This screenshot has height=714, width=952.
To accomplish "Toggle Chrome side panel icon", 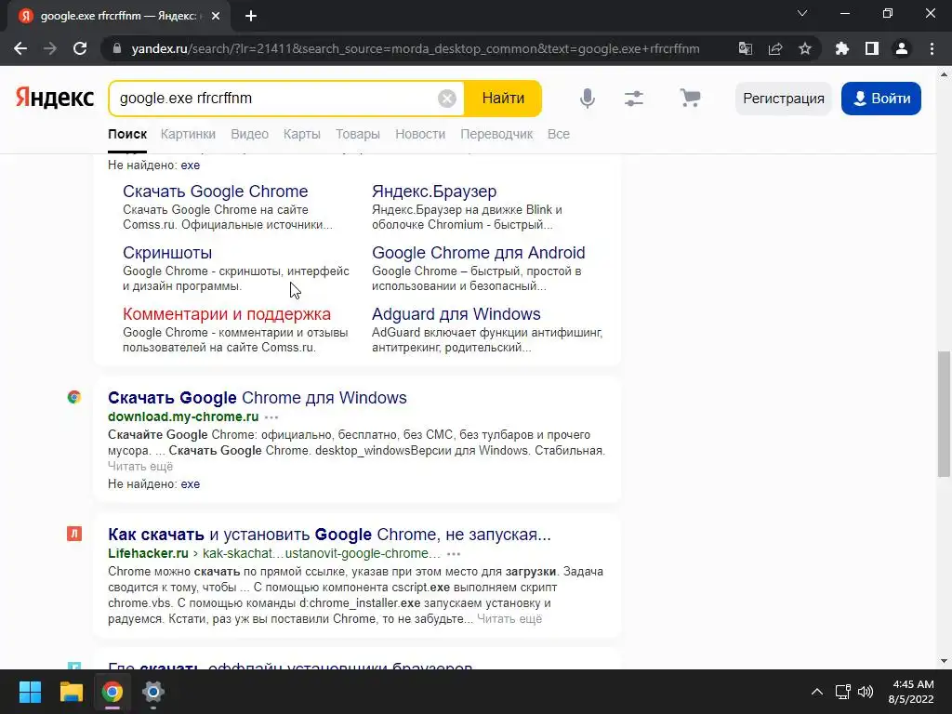I will coord(872,48).
